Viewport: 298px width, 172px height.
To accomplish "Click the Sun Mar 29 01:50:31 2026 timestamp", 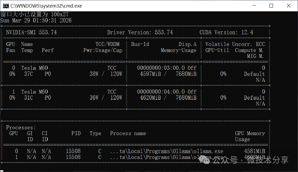I will coord(36,20).
